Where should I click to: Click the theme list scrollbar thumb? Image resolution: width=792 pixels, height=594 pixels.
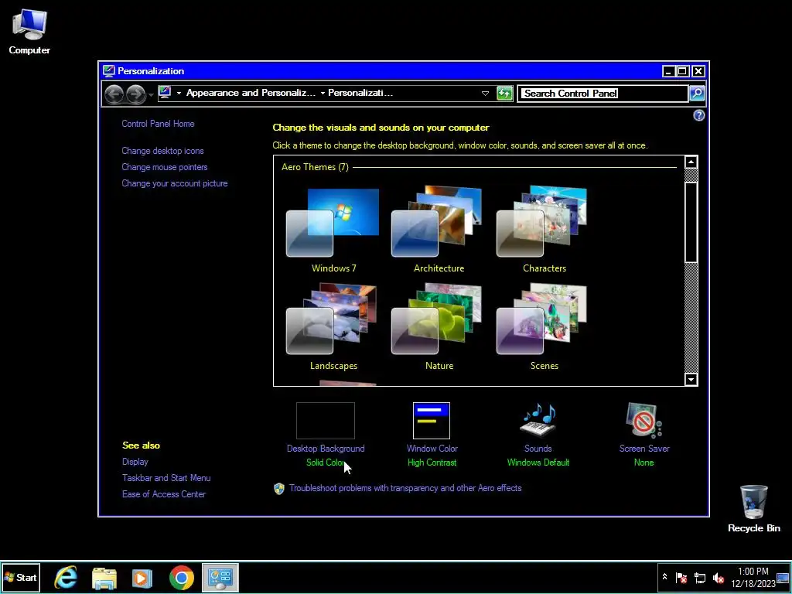691,222
